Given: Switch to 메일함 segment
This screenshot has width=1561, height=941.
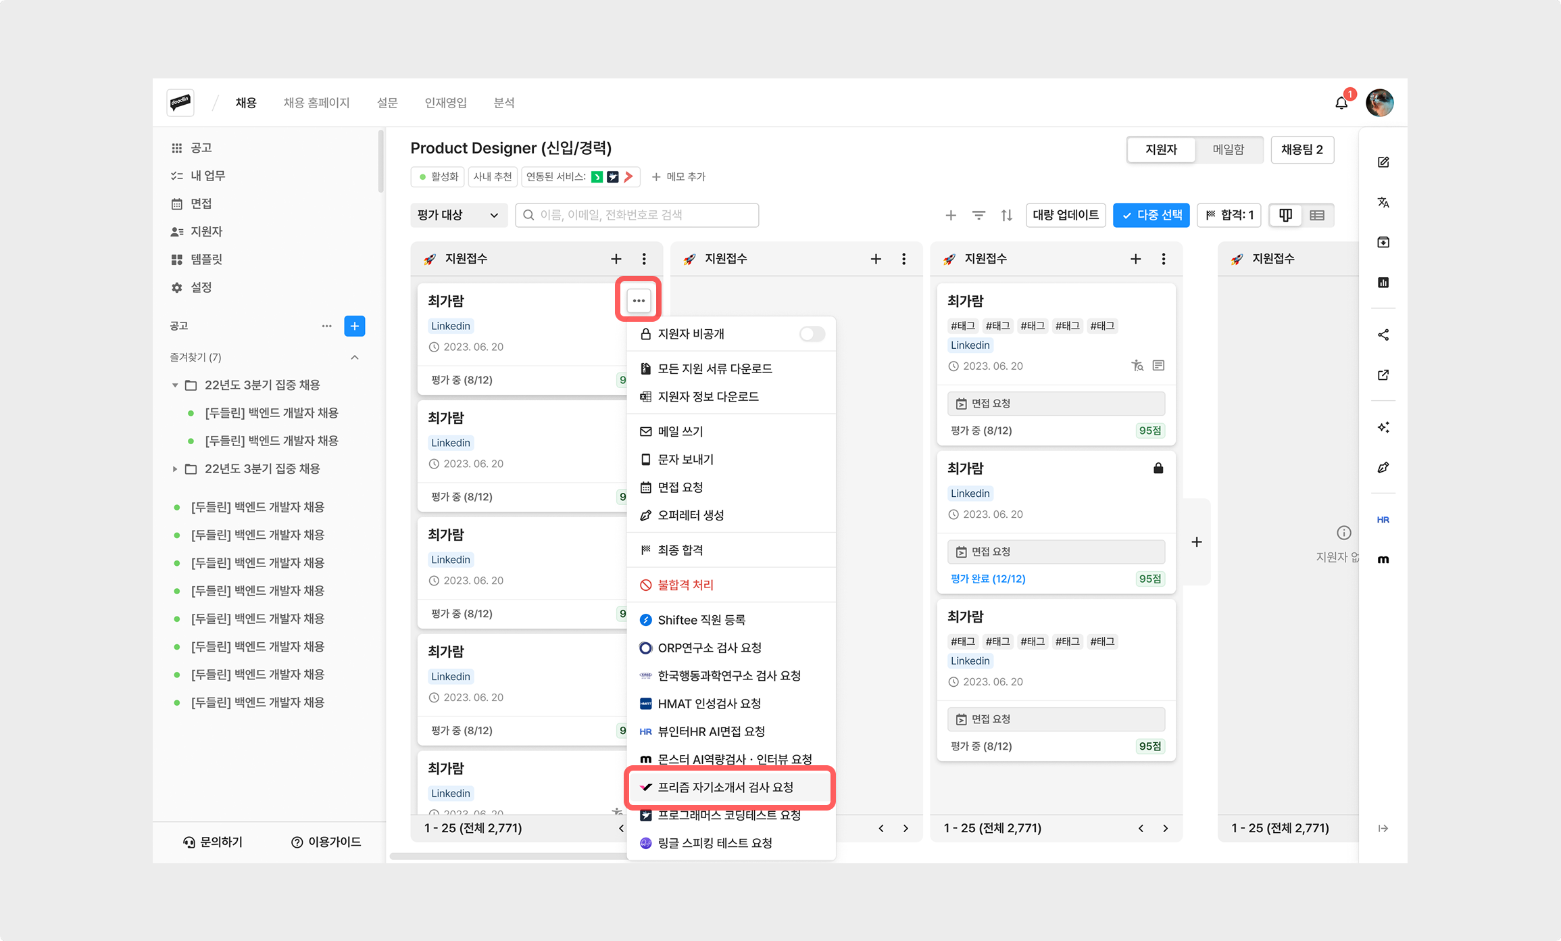Looking at the screenshot, I should pyautogui.click(x=1228, y=149).
